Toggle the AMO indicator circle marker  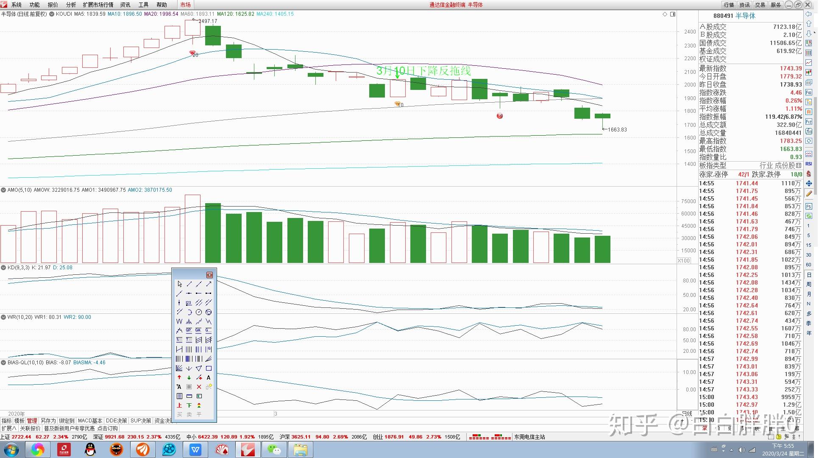pos(3,190)
